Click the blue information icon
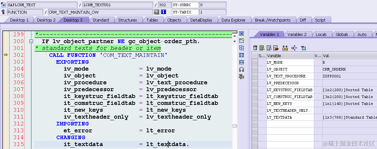377x149 pixels. click(164, 12)
